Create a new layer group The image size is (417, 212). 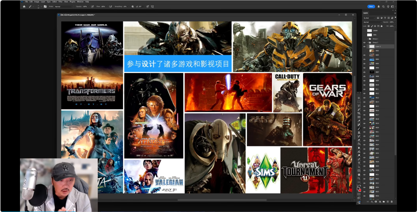tap(384, 202)
